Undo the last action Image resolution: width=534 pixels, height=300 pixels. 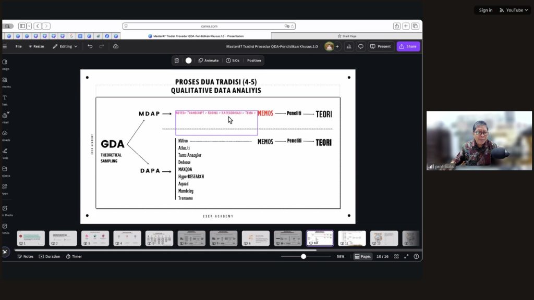click(90, 46)
